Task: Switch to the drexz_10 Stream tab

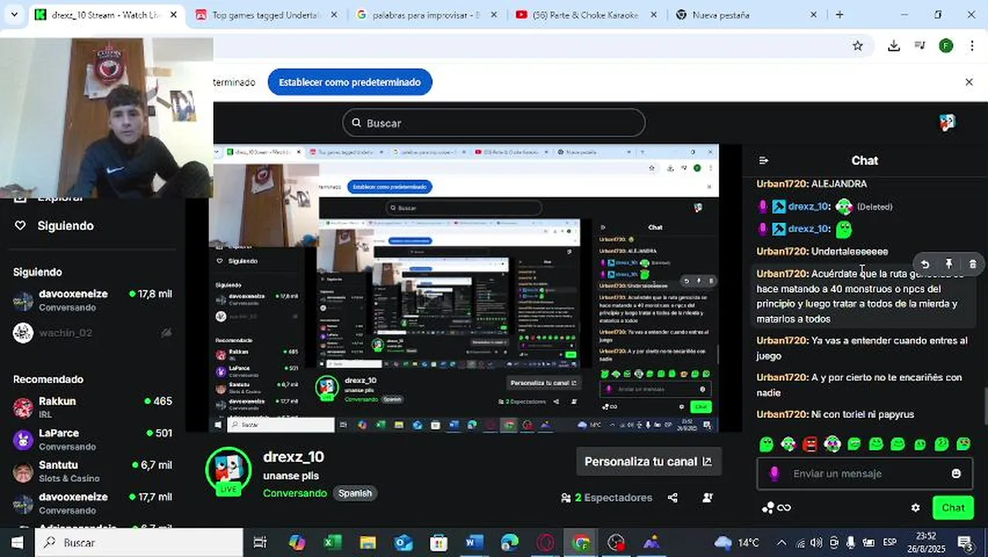Action: (107, 15)
